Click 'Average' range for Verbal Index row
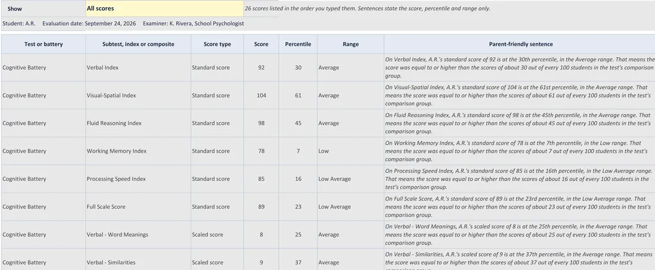 pyautogui.click(x=351, y=68)
